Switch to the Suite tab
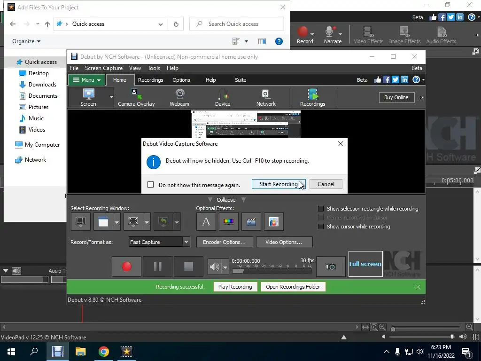Image resolution: width=481 pixels, height=361 pixels. [x=240, y=80]
